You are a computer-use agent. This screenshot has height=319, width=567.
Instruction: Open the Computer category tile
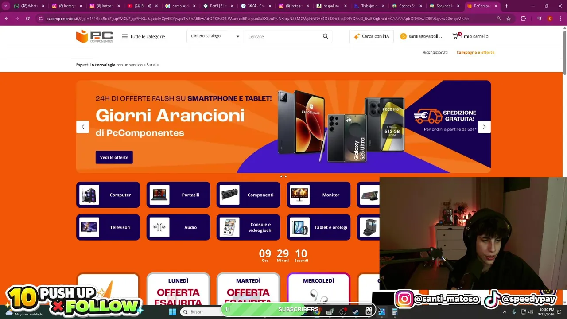point(108,195)
